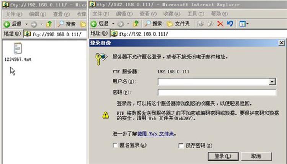Click the Up folder icon in left window

(x=49, y=24)
